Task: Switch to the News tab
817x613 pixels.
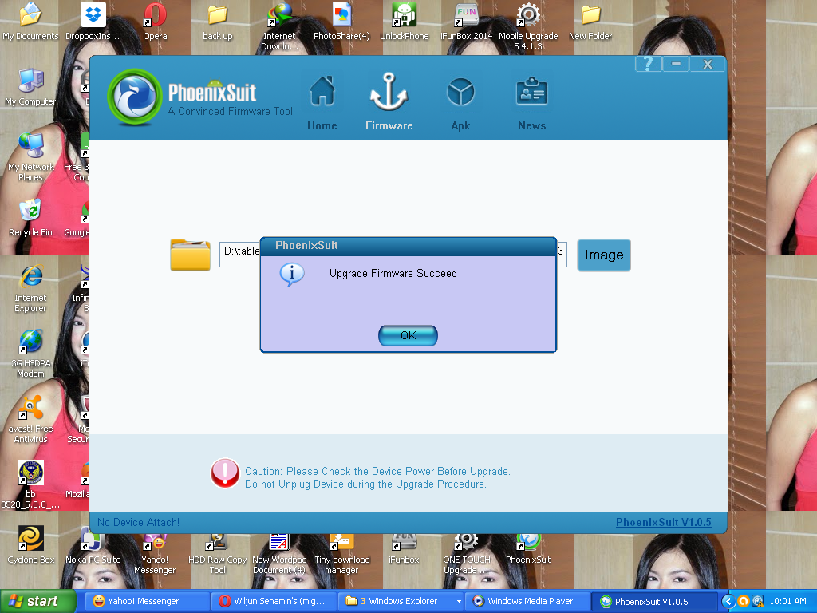Action: pos(531,102)
